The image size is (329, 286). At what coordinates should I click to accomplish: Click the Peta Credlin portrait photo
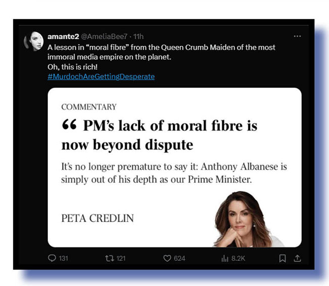pyautogui.click(x=248, y=219)
